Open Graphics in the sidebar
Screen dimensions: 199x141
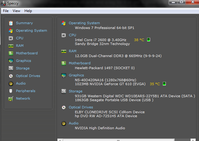tap(24, 61)
